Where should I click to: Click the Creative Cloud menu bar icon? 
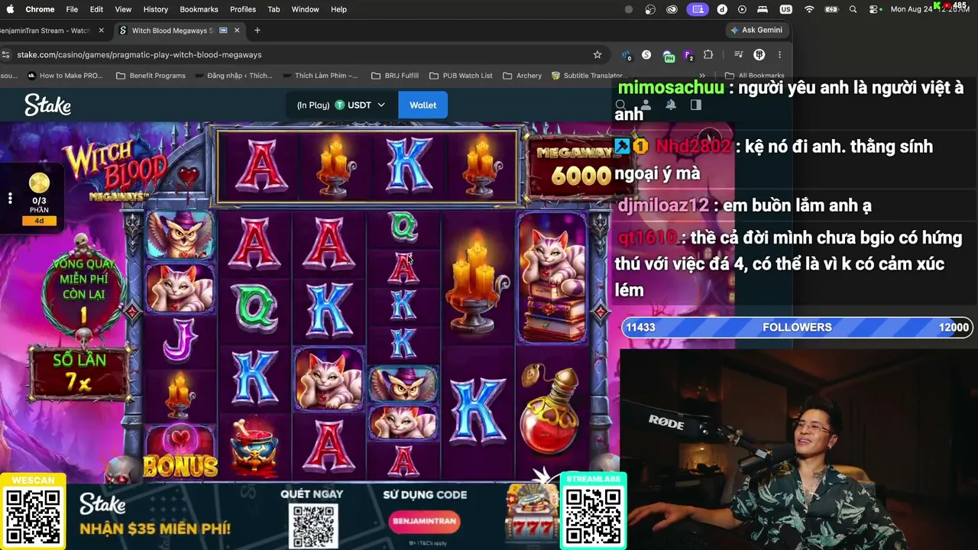pyautogui.click(x=672, y=9)
